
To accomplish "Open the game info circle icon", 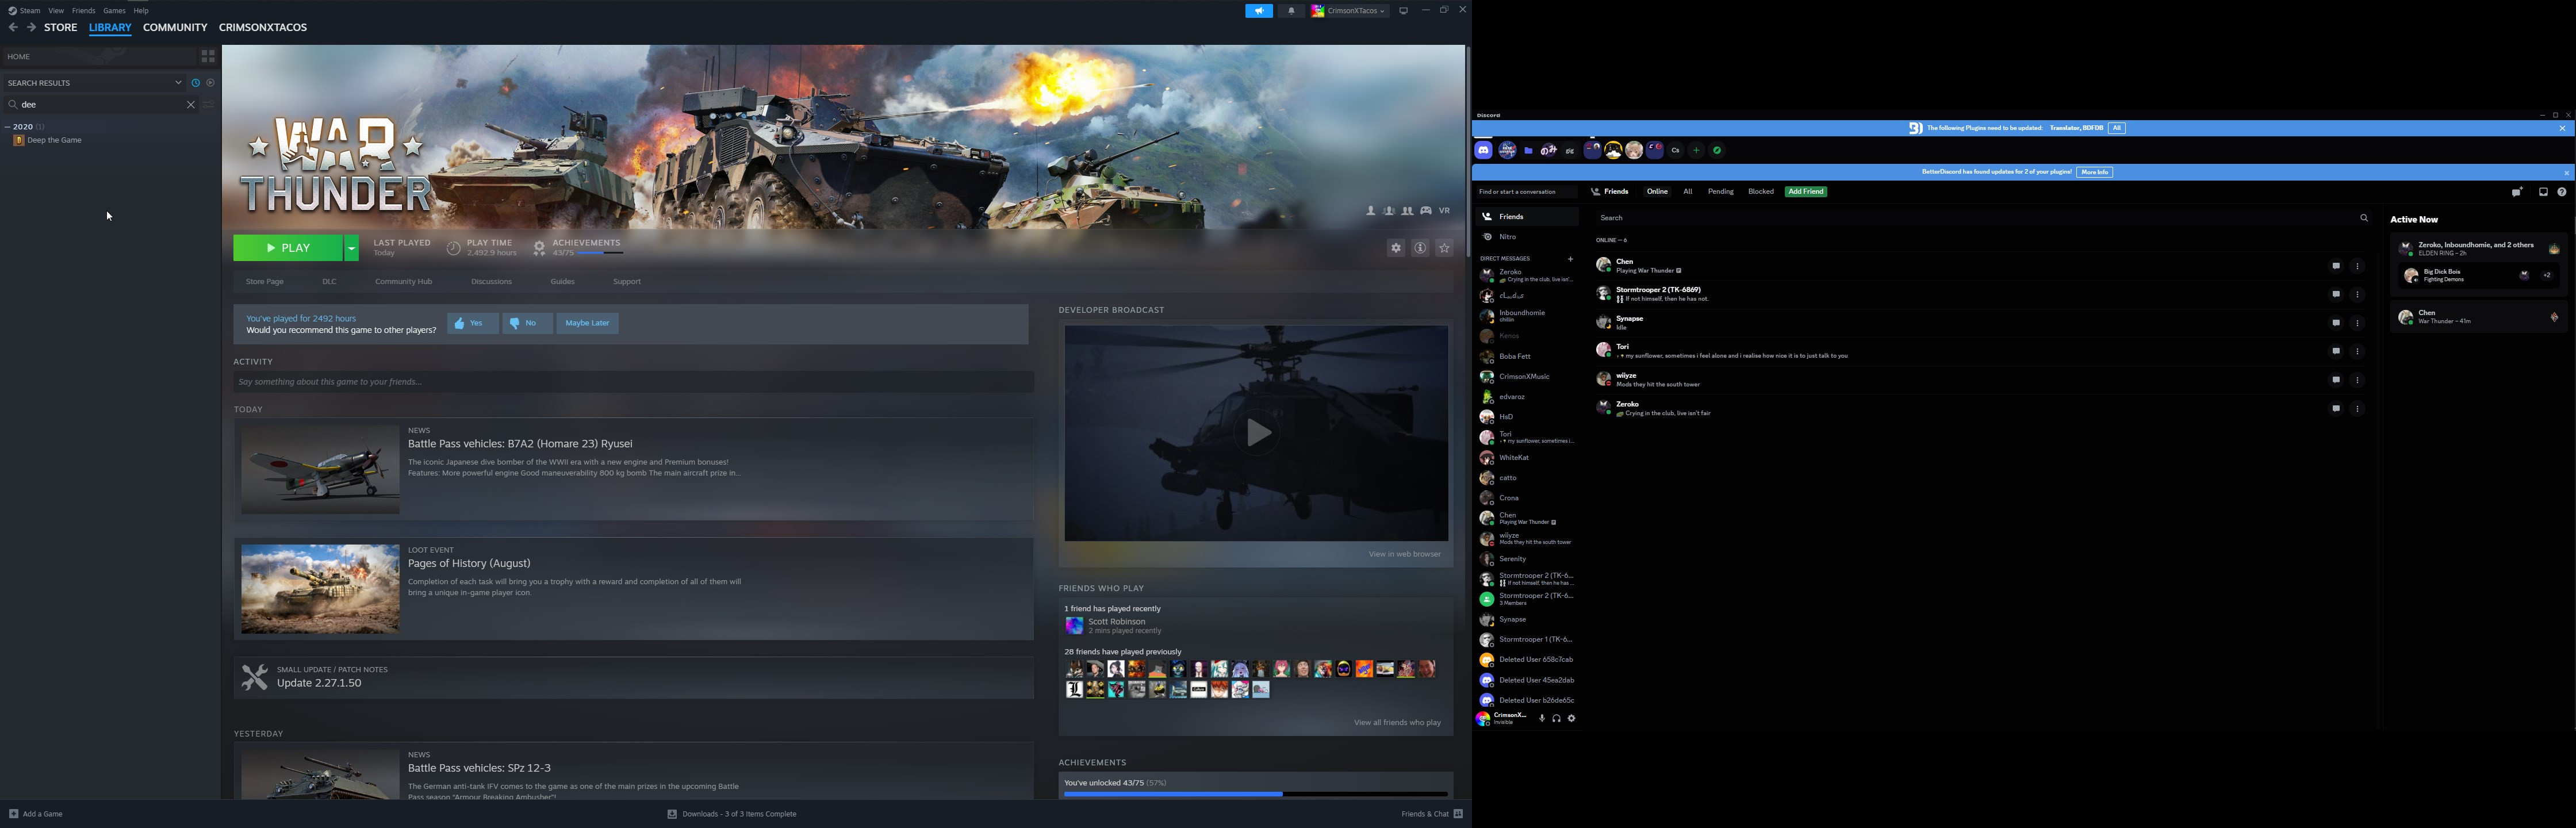I will point(1420,248).
